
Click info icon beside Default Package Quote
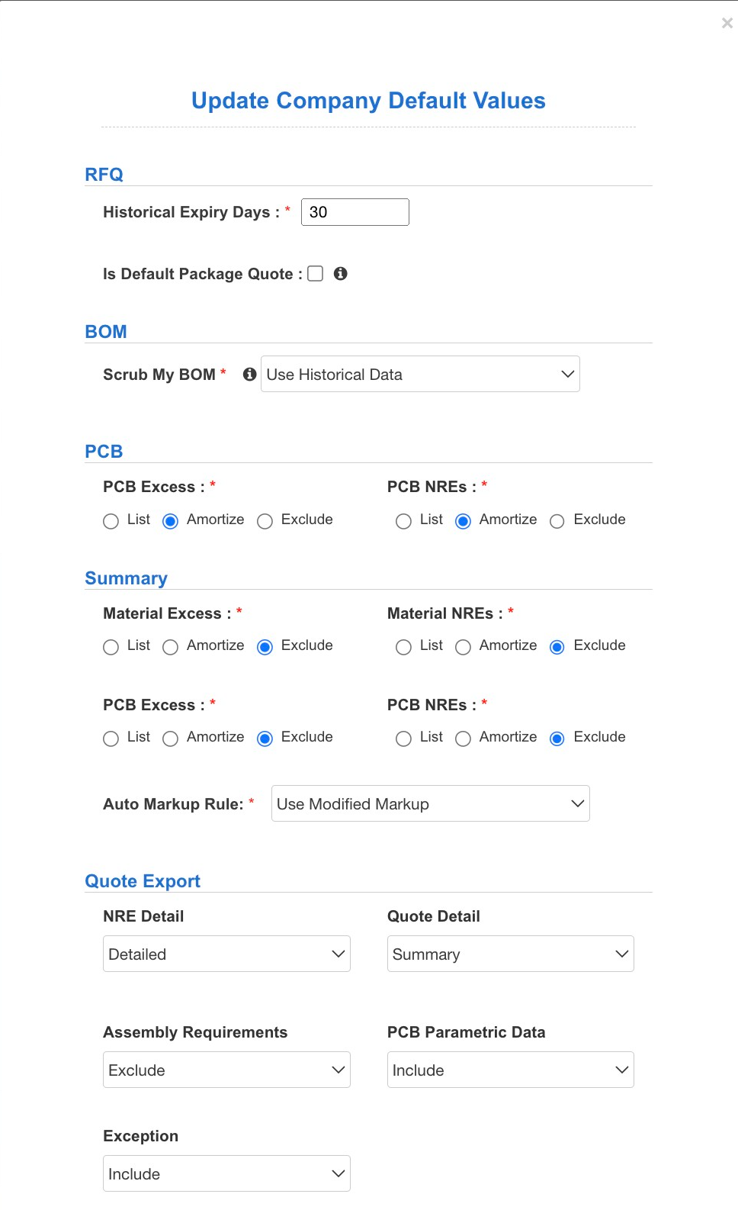click(x=341, y=273)
